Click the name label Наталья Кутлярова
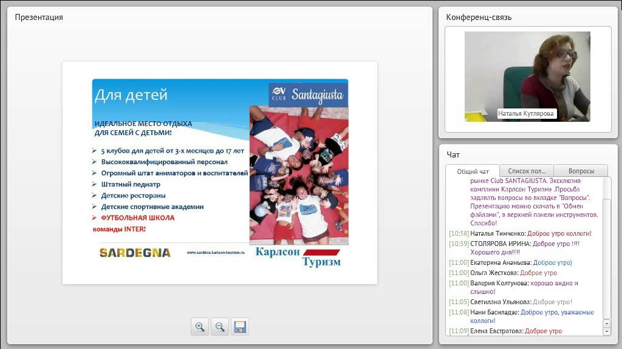622x349 pixels. point(525,113)
